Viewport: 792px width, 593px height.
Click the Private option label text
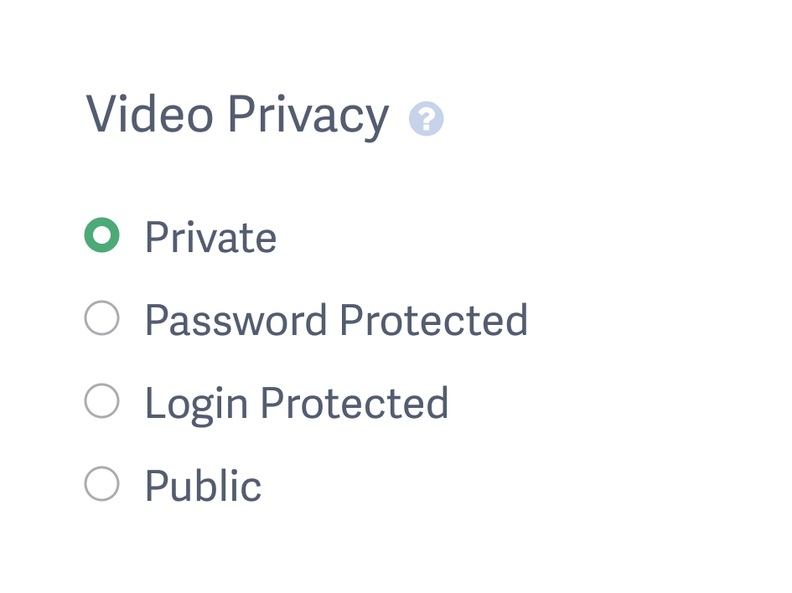pyautogui.click(x=210, y=237)
